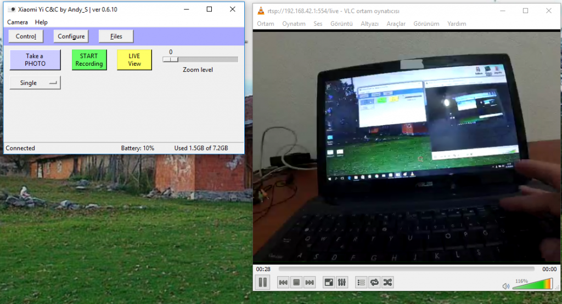Open the Altyazı menu in VLC
Image resolution: width=562 pixels, height=304 pixels.
tap(369, 24)
